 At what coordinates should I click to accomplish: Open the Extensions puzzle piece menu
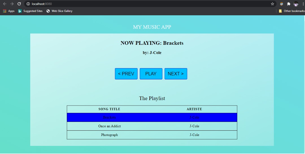point(289,4)
